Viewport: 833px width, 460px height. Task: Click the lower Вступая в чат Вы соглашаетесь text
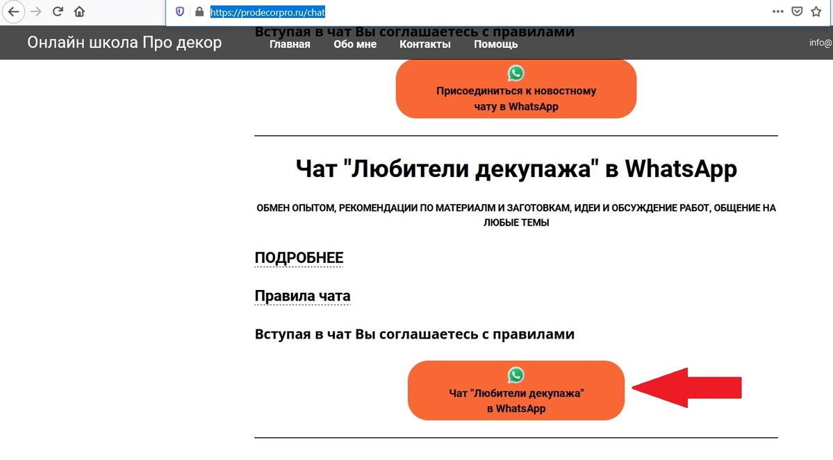coord(414,334)
